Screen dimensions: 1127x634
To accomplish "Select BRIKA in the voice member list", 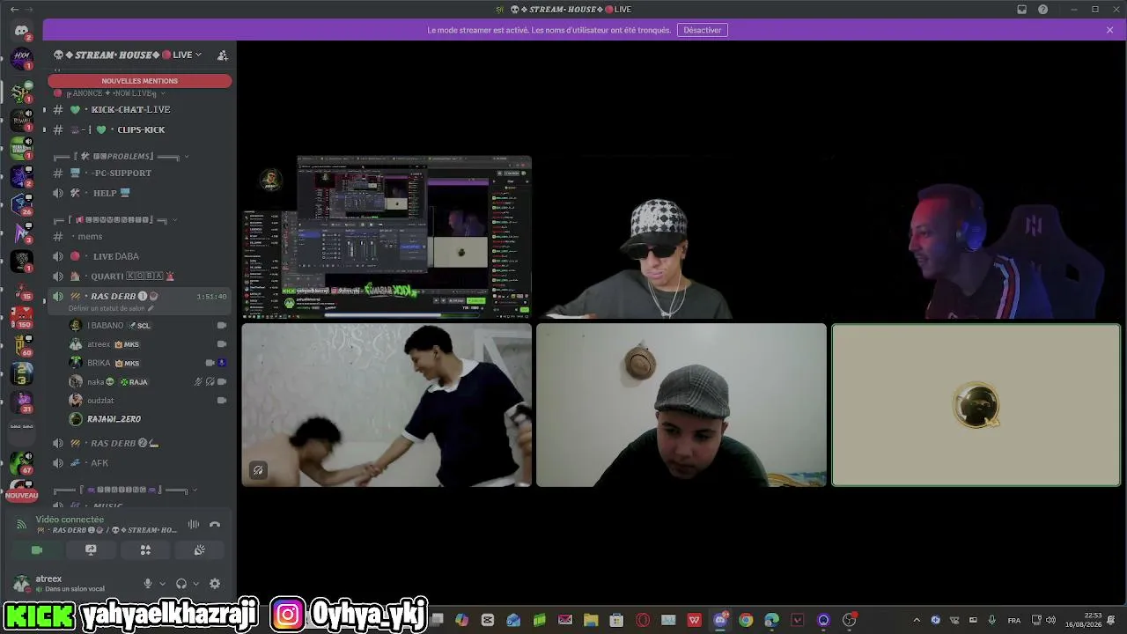I will pos(147,363).
